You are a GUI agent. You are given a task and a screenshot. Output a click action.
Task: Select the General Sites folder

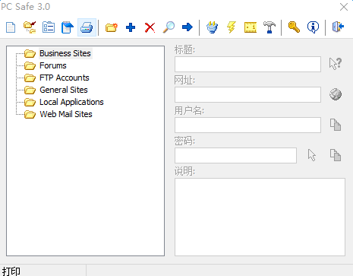coord(64,90)
